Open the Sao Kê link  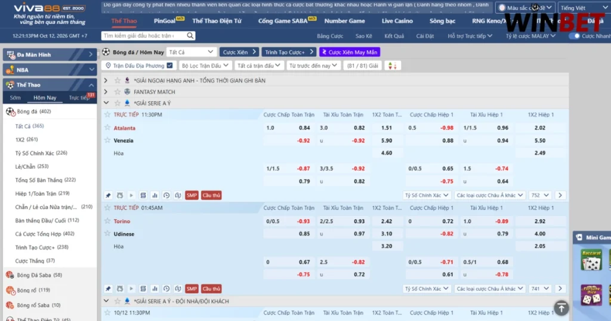[x=363, y=36]
